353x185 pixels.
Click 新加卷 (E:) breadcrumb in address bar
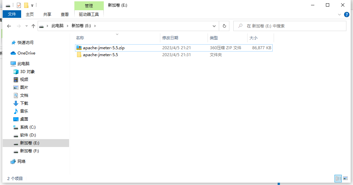81,26
